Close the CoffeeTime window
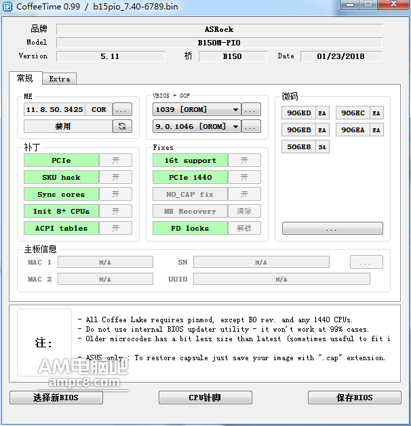The height and width of the screenshot is (426, 411). pos(393,5)
